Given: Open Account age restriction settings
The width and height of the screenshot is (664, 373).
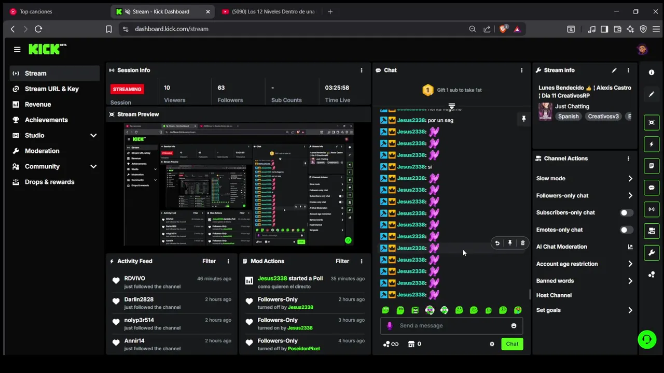Looking at the screenshot, I should click(x=584, y=264).
